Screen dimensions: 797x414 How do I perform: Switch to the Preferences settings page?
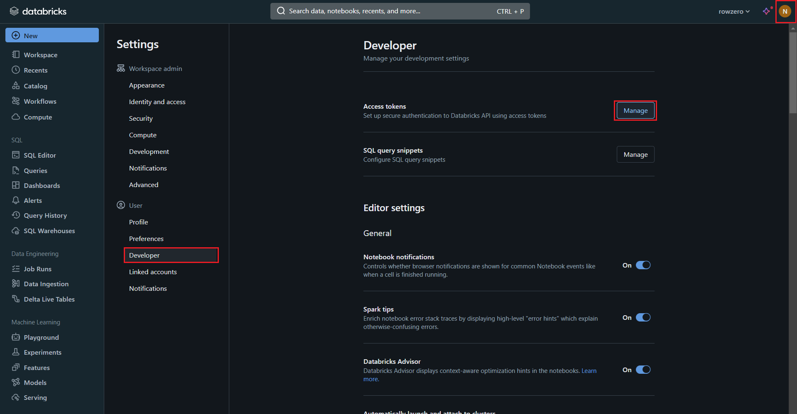[x=146, y=239]
